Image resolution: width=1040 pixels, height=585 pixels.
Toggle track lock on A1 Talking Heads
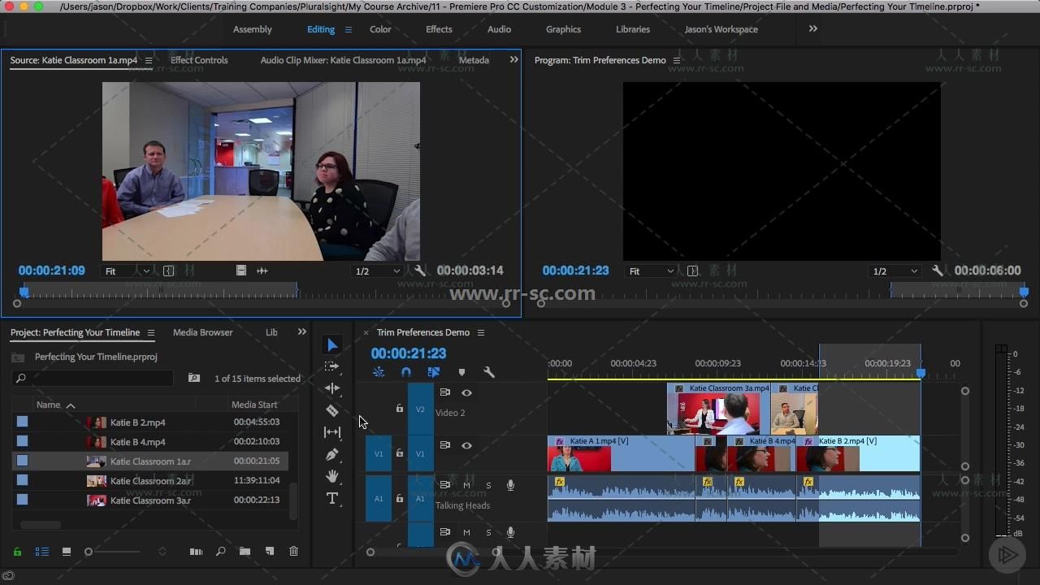coord(400,498)
